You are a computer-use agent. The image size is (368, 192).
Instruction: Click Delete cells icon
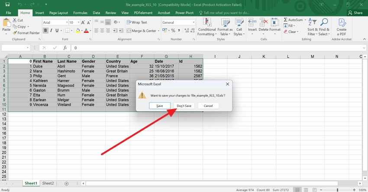263,22
